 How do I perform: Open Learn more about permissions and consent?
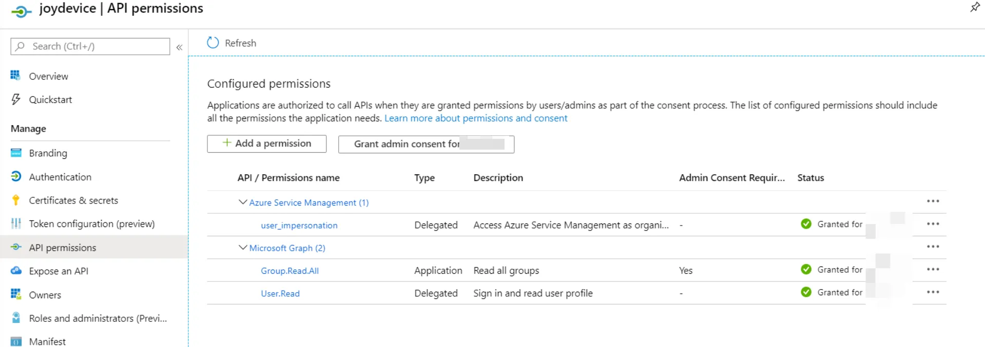pyautogui.click(x=476, y=118)
